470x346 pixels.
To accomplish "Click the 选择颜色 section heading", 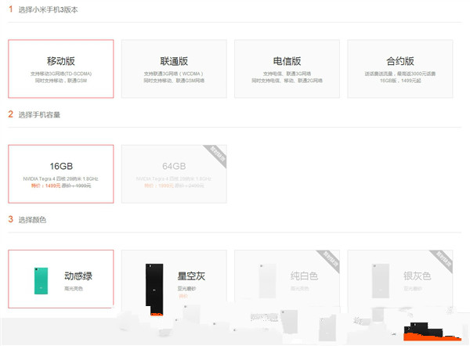I will (x=32, y=219).
